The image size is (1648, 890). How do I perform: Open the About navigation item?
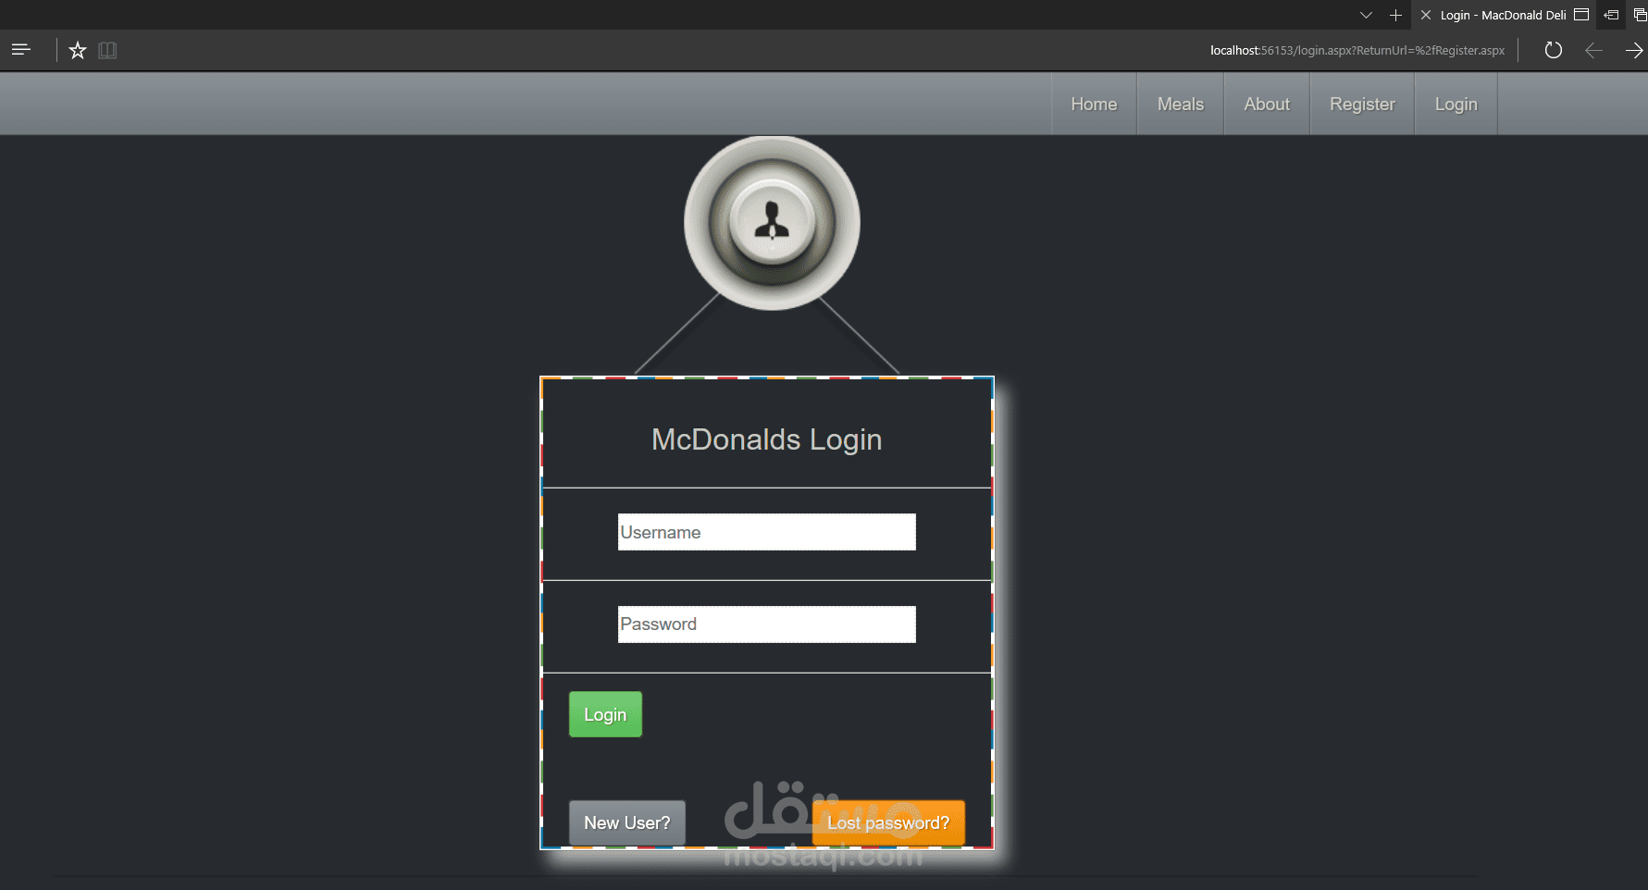click(x=1267, y=104)
